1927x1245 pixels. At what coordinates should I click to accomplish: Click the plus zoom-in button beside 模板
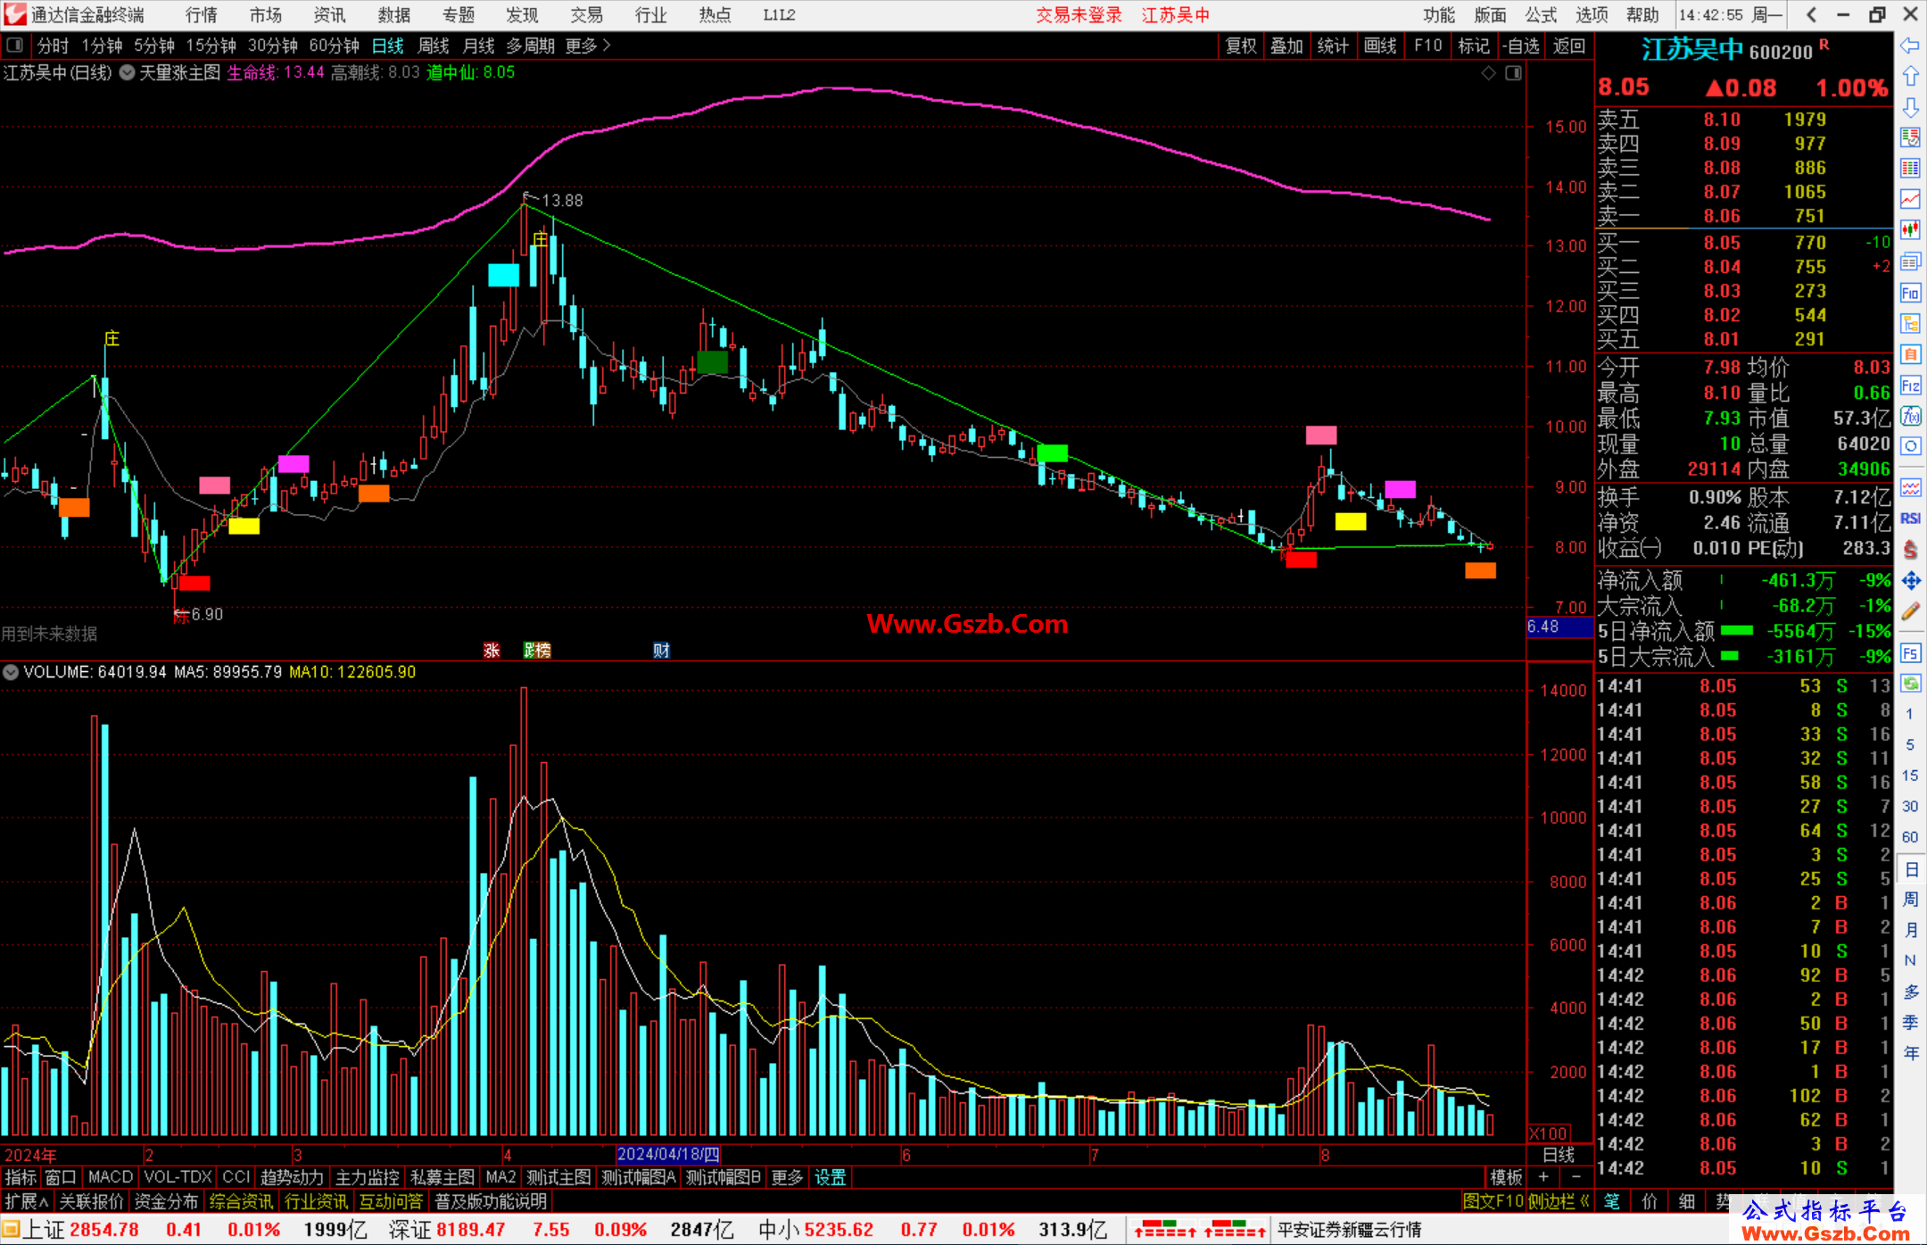click(x=1544, y=1177)
